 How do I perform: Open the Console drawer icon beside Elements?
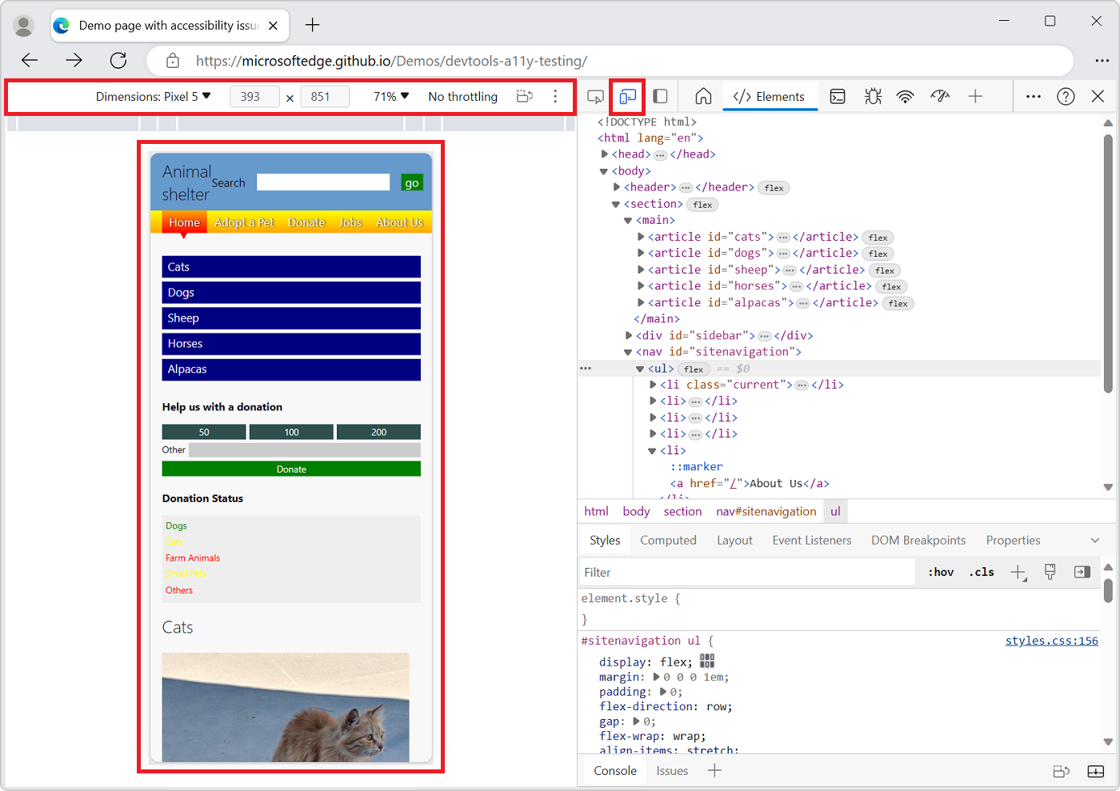(838, 96)
